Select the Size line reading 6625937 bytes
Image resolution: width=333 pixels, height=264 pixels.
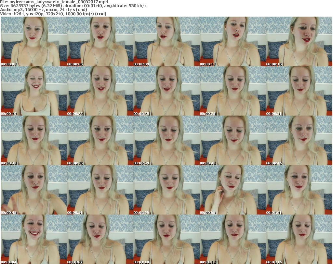(73, 6)
